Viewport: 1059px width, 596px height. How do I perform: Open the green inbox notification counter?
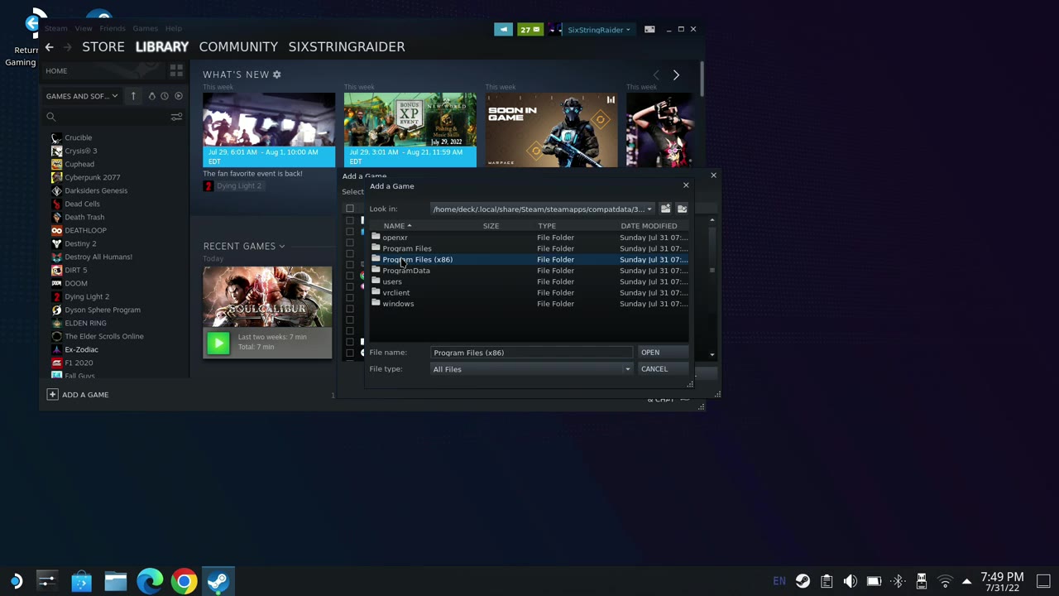click(x=529, y=30)
